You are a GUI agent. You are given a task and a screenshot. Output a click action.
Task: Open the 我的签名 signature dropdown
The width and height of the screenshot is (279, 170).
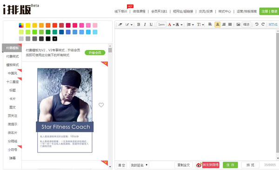tap(139, 165)
